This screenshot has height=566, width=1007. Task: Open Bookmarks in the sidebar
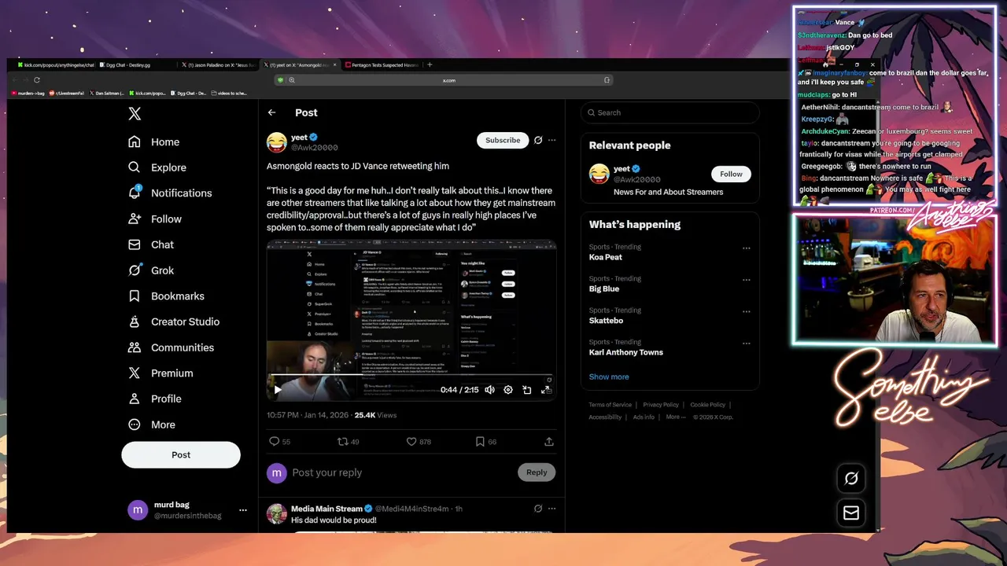pyautogui.click(x=166, y=296)
